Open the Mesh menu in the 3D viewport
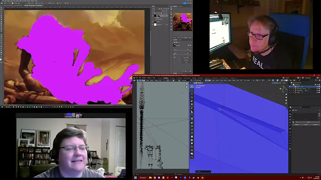The width and height of the screenshot is (321, 180). click(225, 80)
